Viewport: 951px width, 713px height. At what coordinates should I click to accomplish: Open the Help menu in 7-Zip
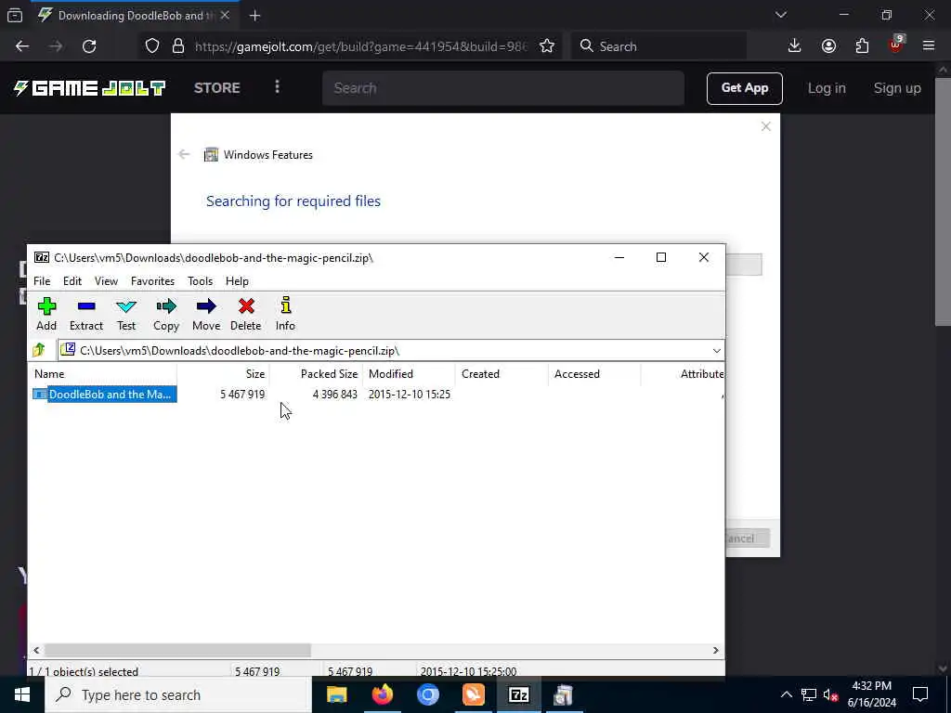pos(237,281)
